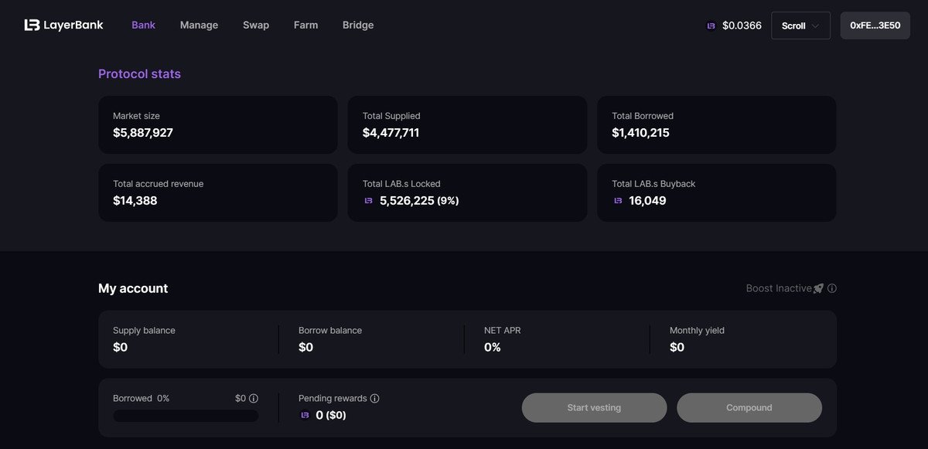Navigate to the Farm tab

tap(305, 25)
